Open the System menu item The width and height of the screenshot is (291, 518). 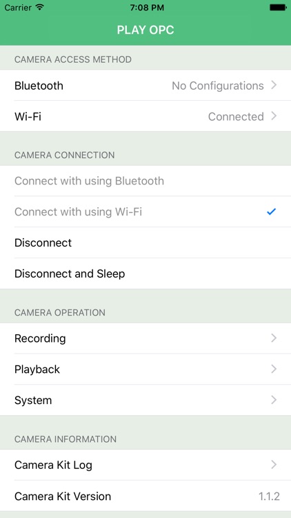tap(145, 400)
